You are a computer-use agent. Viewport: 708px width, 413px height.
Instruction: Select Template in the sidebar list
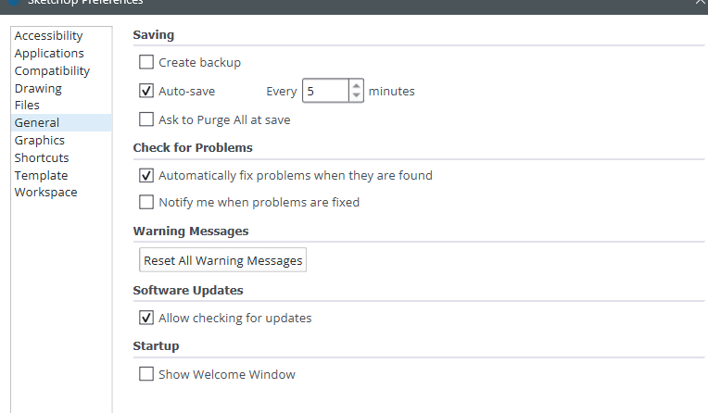[41, 175]
